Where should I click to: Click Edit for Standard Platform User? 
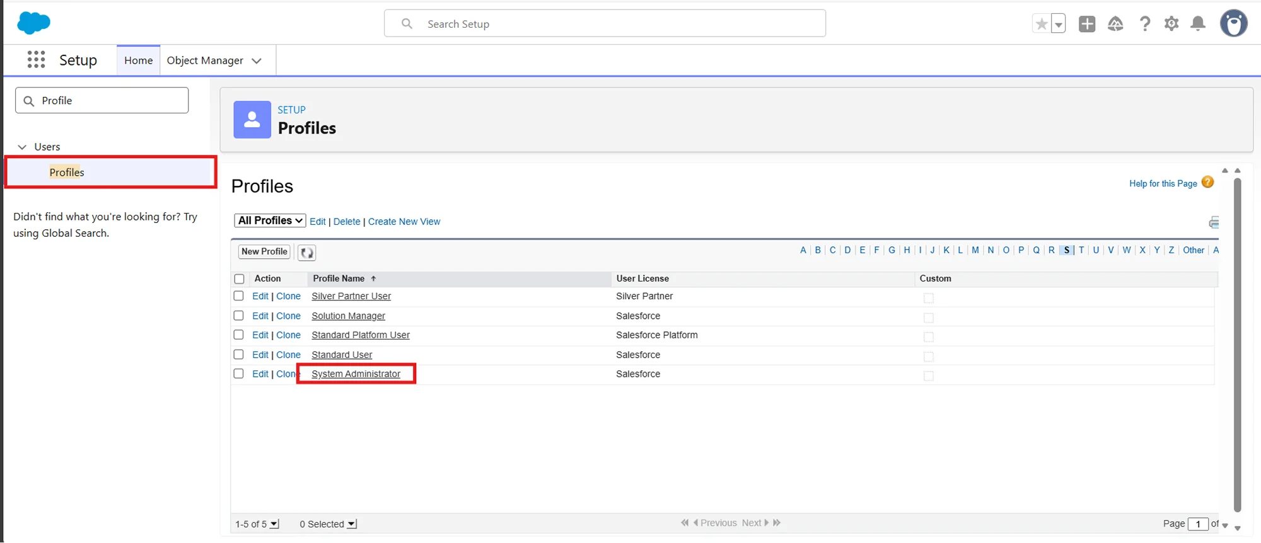tap(260, 335)
